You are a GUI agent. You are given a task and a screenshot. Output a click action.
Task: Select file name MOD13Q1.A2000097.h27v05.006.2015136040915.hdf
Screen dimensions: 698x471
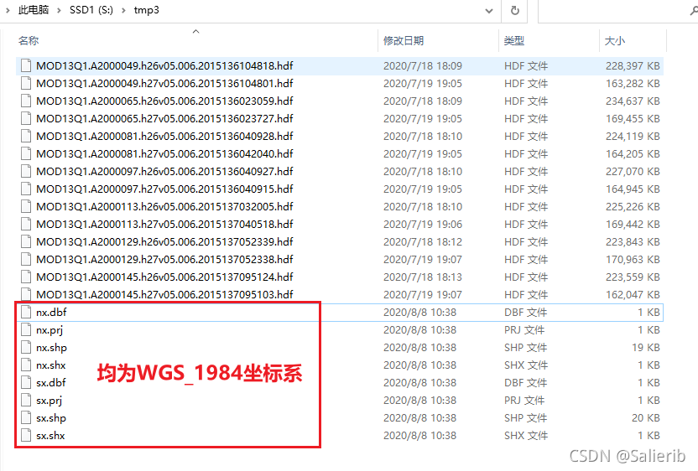(164, 189)
